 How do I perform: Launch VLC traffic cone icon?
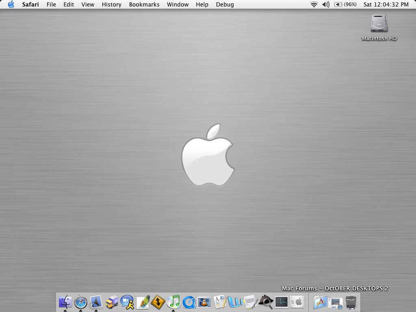(204, 302)
